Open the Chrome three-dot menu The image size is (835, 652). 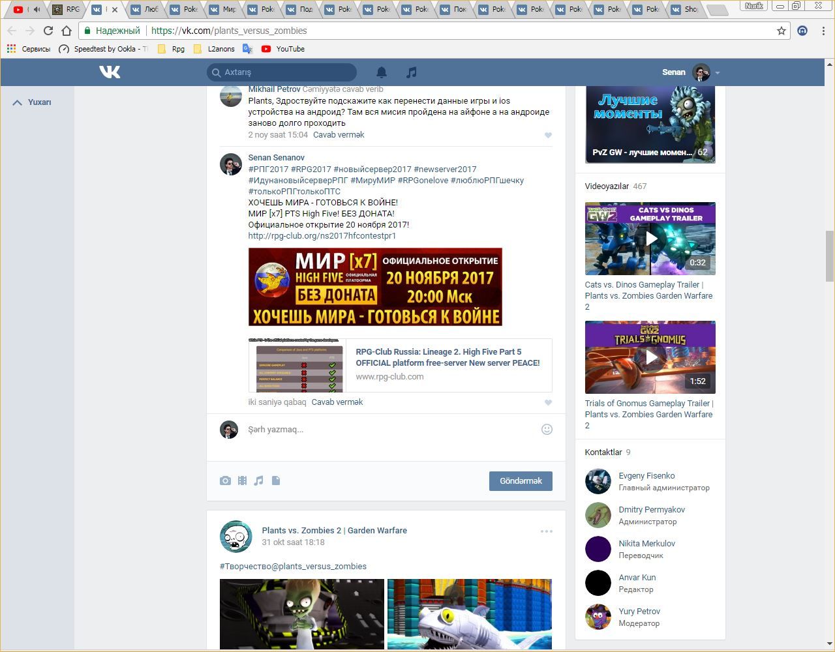824,31
